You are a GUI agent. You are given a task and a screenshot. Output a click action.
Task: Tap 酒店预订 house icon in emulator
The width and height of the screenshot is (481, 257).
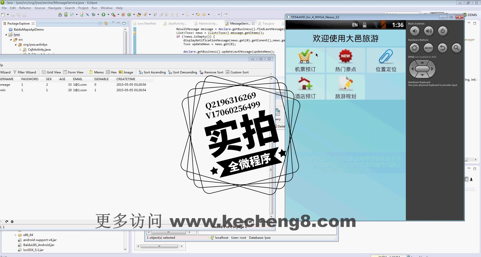point(305,87)
